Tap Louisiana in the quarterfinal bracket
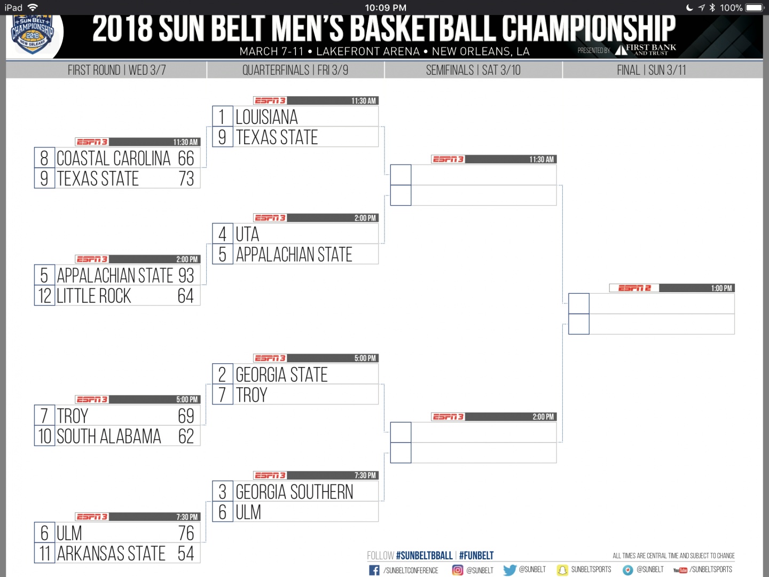 (x=266, y=116)
